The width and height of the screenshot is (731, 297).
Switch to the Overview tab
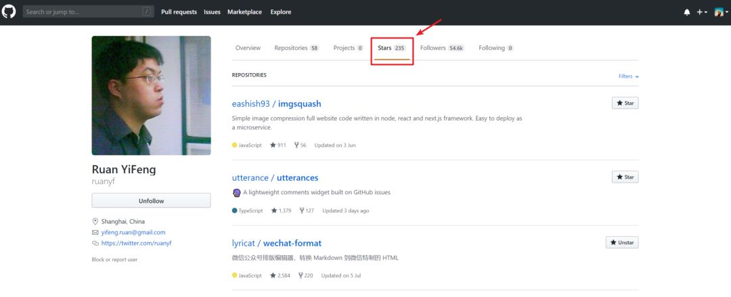[x=248, y=48]
